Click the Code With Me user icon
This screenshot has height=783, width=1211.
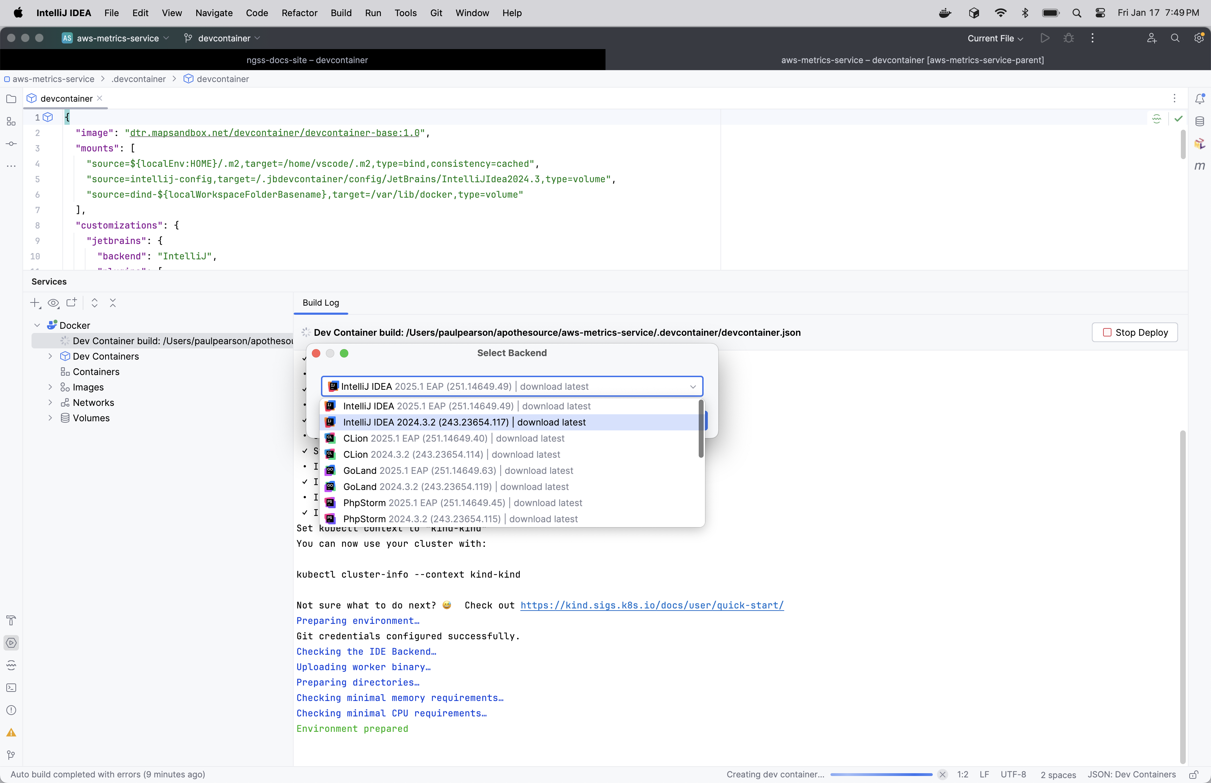tap(1151, 38)
